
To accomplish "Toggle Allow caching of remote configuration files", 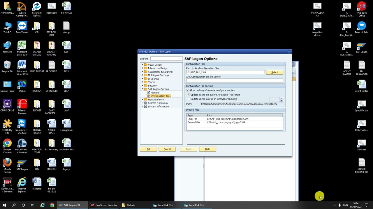I will (x=188, y=90).
